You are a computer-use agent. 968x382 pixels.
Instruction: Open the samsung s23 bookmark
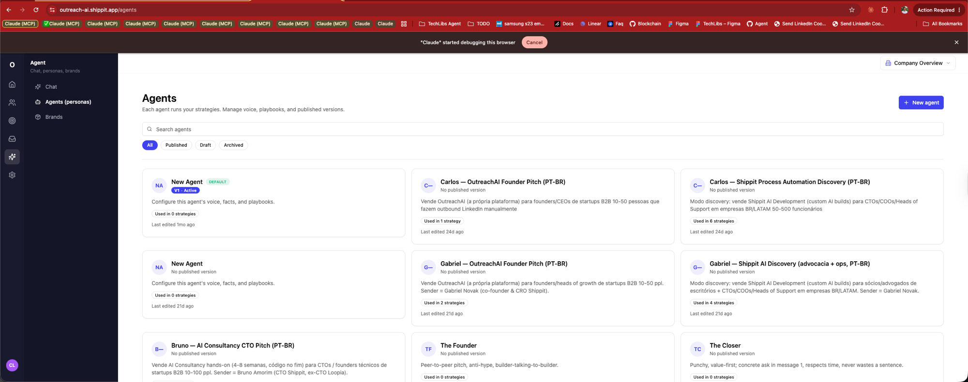click(x=520, y=24)
